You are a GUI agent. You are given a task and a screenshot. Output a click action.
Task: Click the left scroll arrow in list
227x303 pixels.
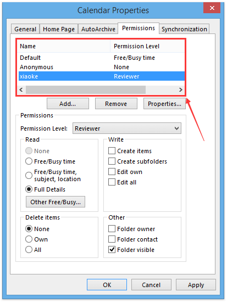[21, 89]
